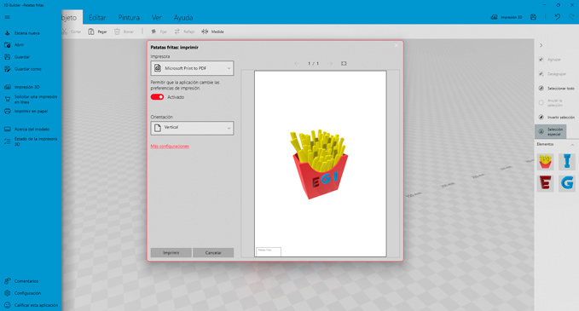579x311 pixels.
Task: Click the Cortar toolbar item
Action: (x=72, y=32)
